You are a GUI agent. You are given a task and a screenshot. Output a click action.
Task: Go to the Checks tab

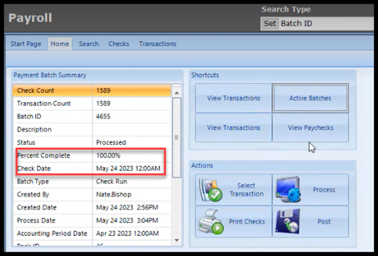click(x=119, y=44)
